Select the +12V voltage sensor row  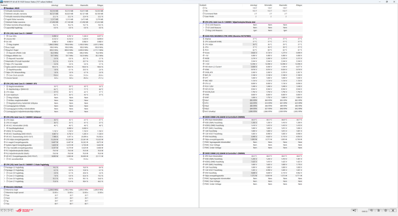point(251,64)
